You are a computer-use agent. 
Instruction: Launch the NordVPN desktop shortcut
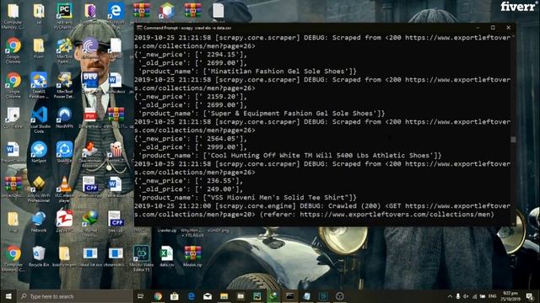click(x=64, y=115)
